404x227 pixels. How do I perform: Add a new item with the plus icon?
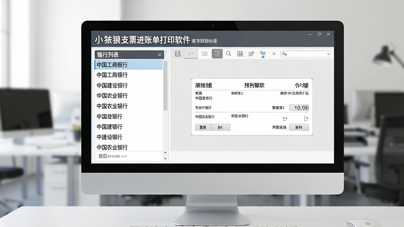pos(274,54)
